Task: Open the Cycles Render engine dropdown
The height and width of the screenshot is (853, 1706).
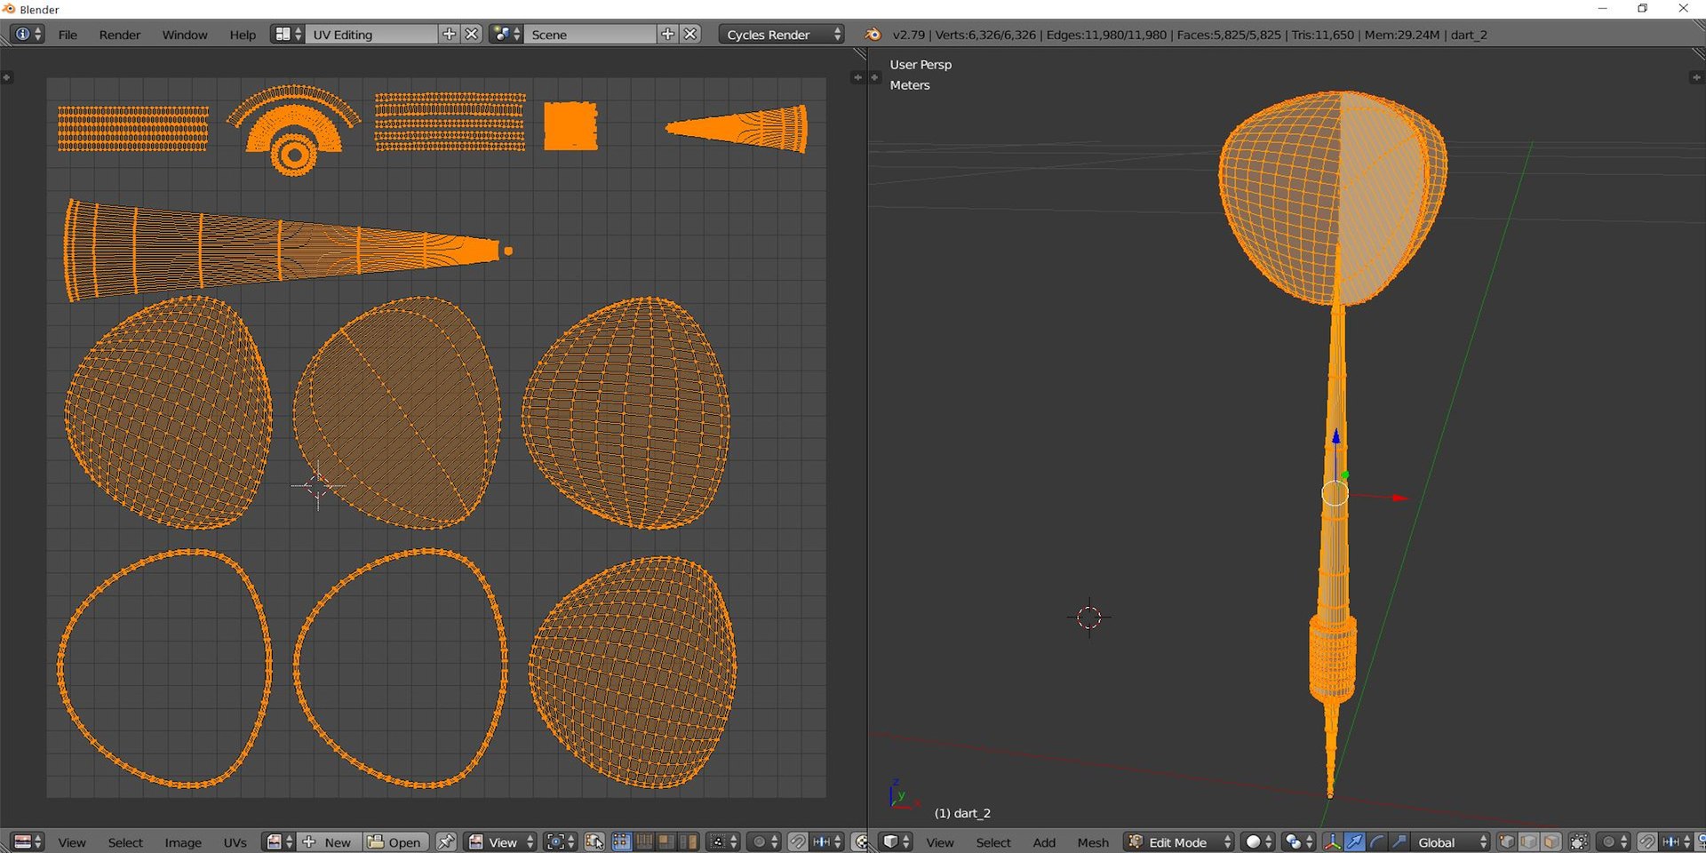Action: pos(781,34)
